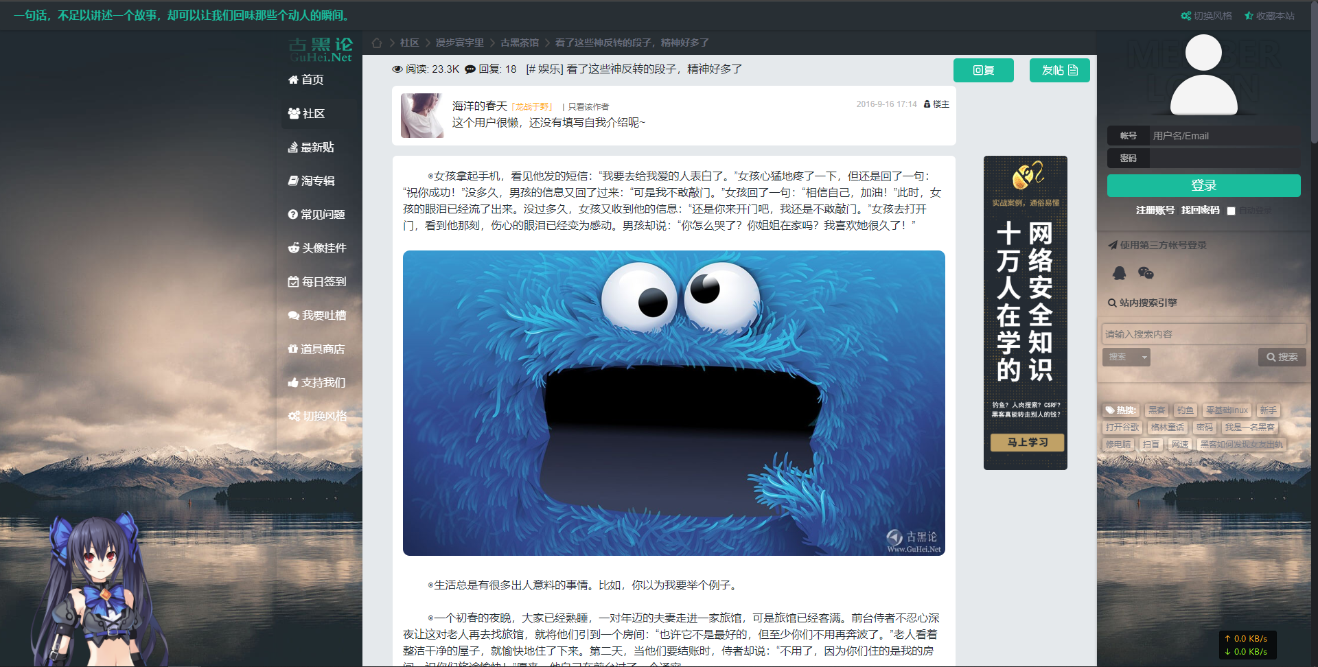Click the star icon beside 收藏本站
The height and width of the screenshot is (667, 1318).
(x=1249, y=16)
